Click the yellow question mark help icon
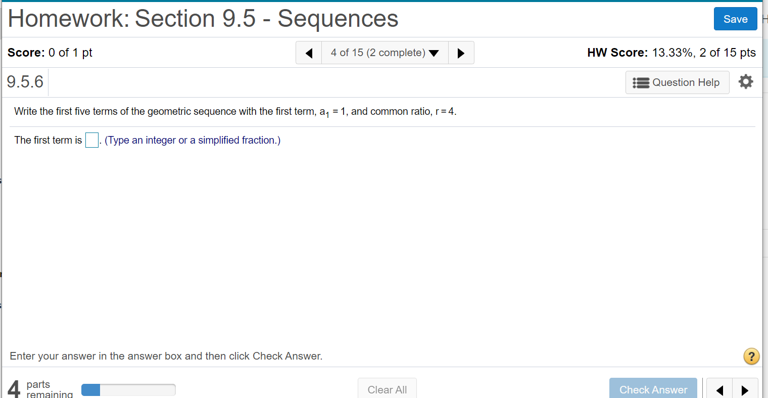Image resolution: width=768 pixels, height=398 pixels. pos(751,357)
